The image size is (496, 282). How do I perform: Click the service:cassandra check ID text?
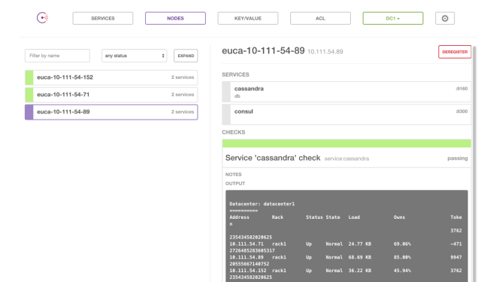(346, 159)
